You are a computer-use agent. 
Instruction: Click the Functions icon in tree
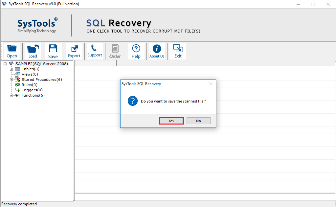(17, 95)
